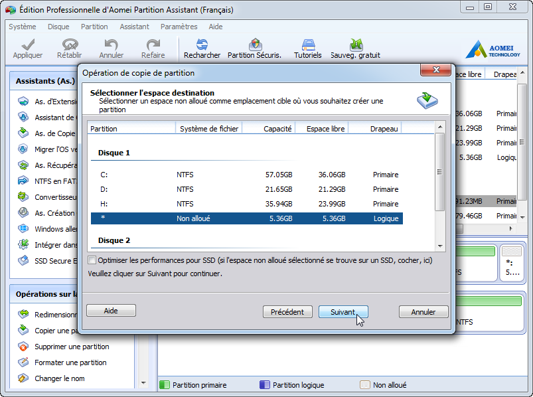Close the partition copy dialog
The width and height of the screenshot is (533, 397).
(436, 70)
